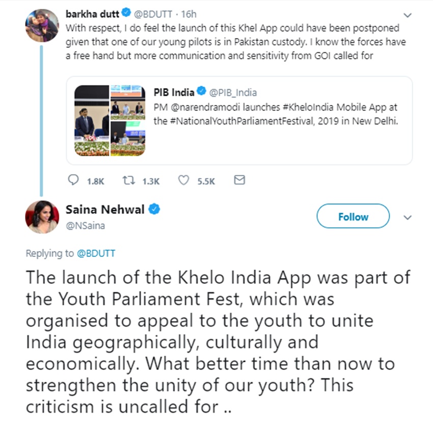Image resolution: width=433 pixels, height=426 pixels.
Task: Follow Saina Nehwal
Action: (x=353, y=217)
